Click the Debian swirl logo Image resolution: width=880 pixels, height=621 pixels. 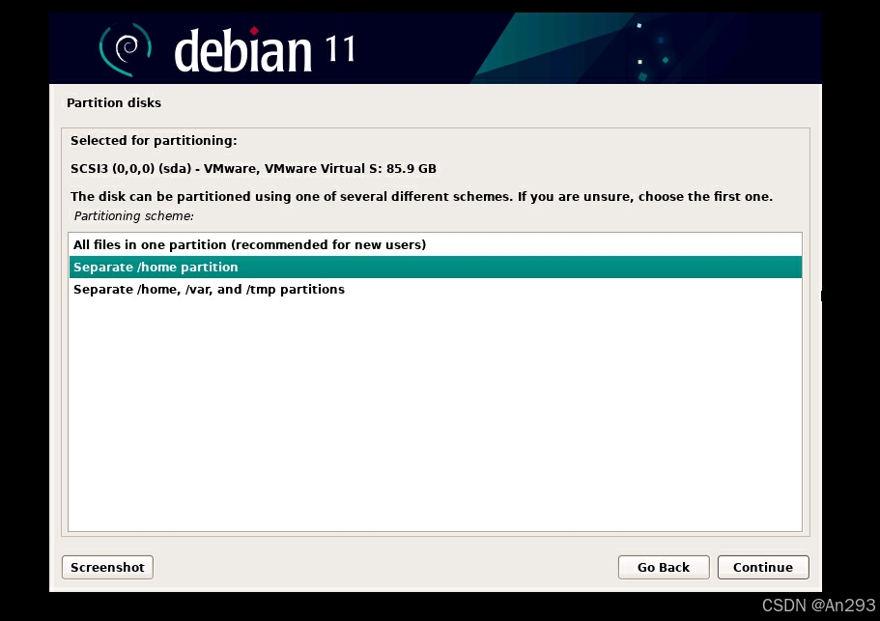point(126,49)
